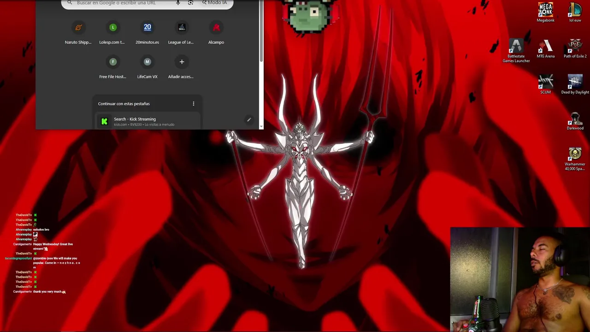The width and height of the screenshot is (590, 332).
Task: Start voice search with the microphone icon
Action: (x=178, y=2)
